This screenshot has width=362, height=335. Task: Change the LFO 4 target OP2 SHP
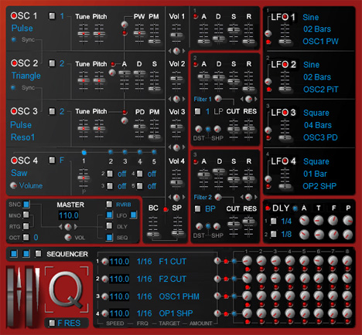point(319,186)
